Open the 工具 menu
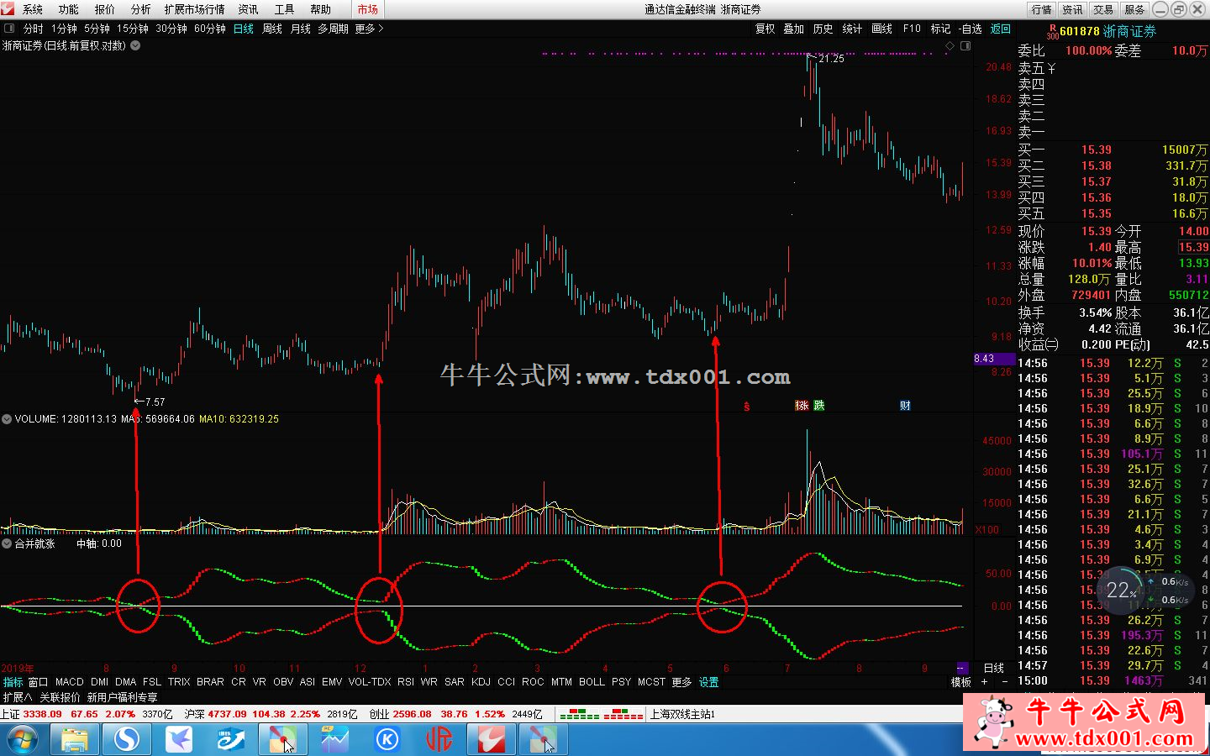 point(284,9)
